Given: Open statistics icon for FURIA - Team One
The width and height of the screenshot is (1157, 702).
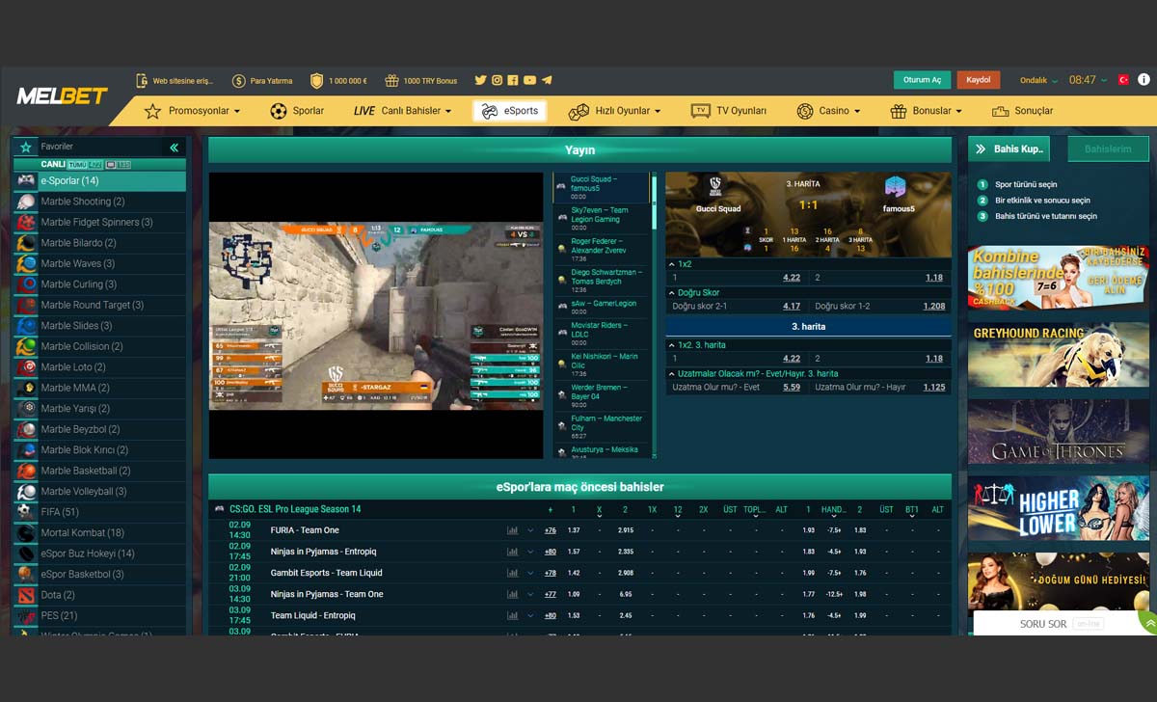Looking at the screenshot, I should point(512,530).
